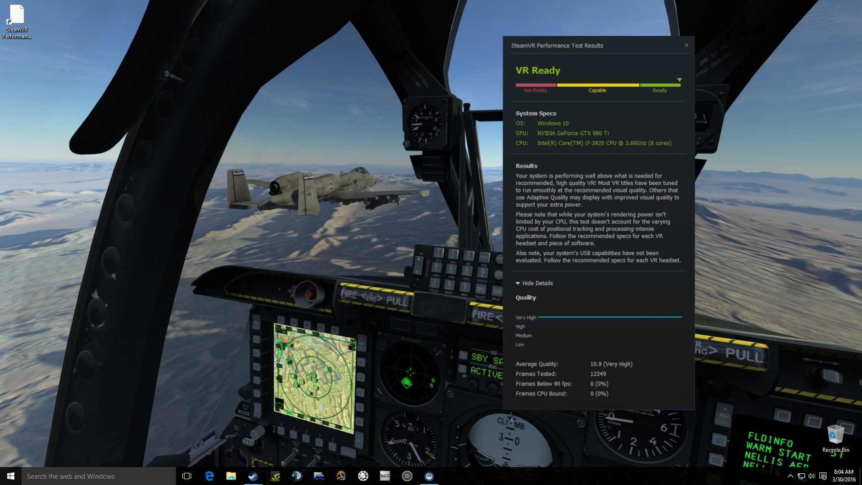Click the blue quality graph line

(610, 317)
